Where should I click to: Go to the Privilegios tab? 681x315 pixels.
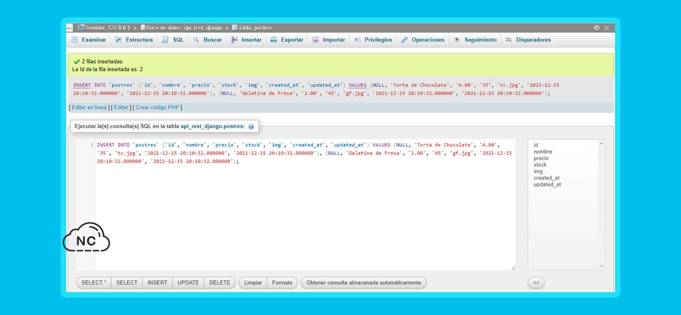373,40
